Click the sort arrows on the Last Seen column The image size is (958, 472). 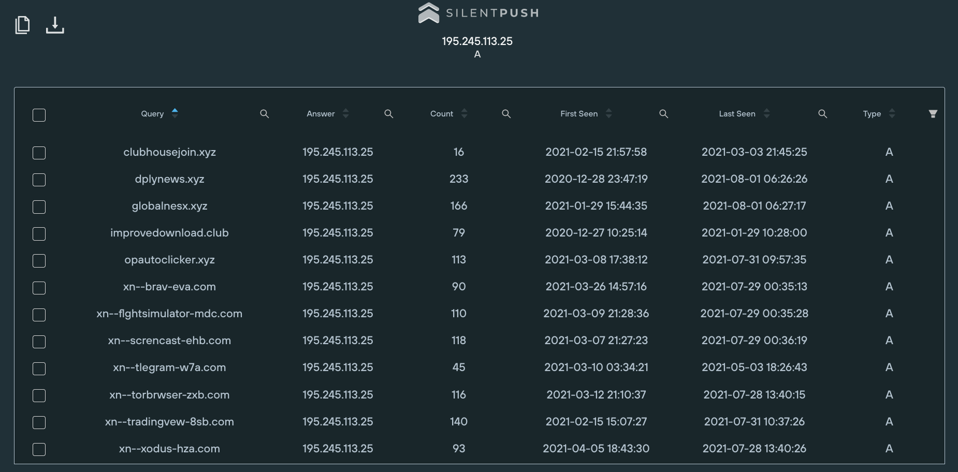[767, 114]
